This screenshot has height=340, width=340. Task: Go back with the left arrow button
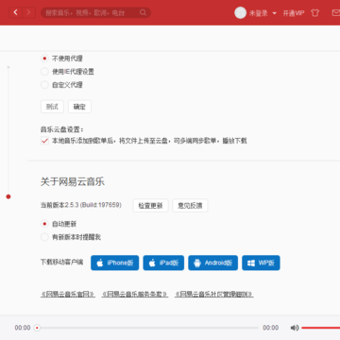pos(15,12)
